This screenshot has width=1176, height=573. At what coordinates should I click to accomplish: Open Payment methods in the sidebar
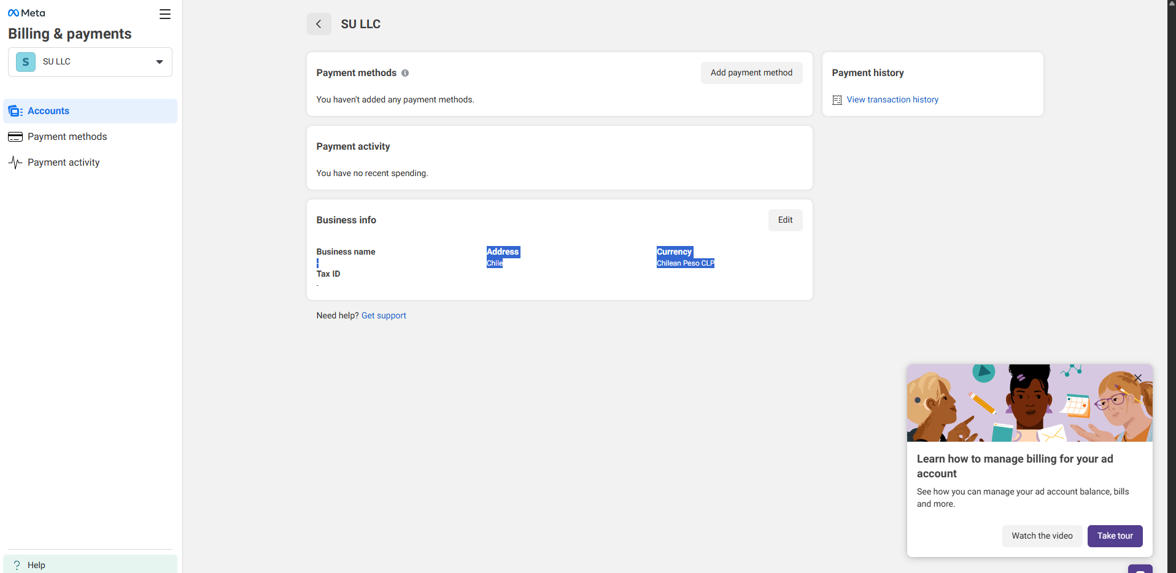(x=67, y=137)
